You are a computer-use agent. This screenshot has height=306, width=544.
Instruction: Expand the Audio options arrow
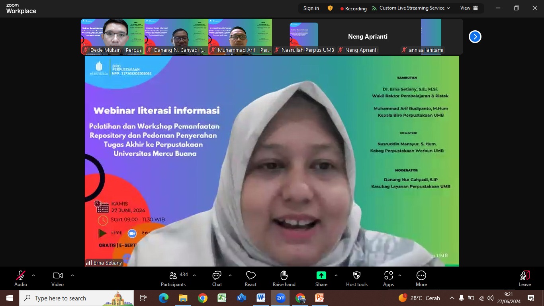33,275
